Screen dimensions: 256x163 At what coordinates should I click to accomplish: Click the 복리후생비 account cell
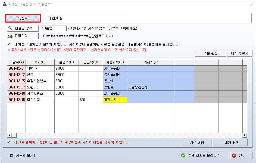pyautogui.click(x=115, y=75)
